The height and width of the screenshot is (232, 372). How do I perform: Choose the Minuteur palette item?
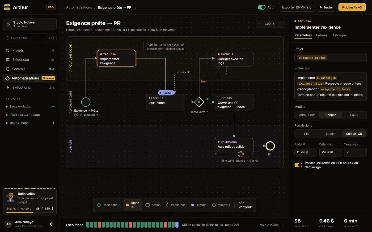tap(221, 205)
